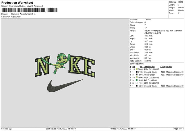Screen dimensions: 185x131
Task: Select the Width value "3.80 in"
Action: point(180,11)
